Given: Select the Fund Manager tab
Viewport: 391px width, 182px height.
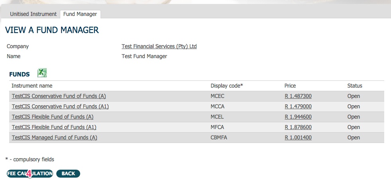Looking at the screenshot, I should (80, 14).
